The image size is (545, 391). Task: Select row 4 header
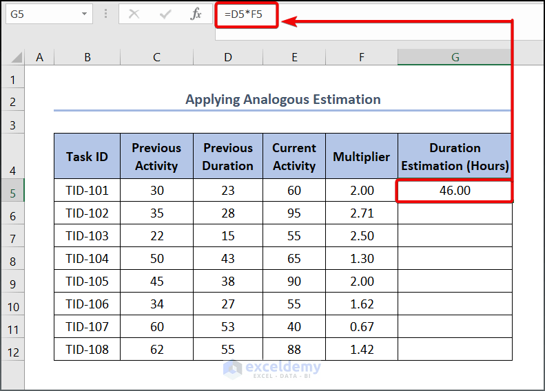coord(13,156)
